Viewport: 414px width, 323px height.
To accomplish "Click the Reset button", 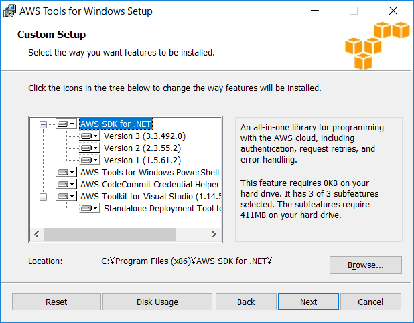I will point(56,302).
